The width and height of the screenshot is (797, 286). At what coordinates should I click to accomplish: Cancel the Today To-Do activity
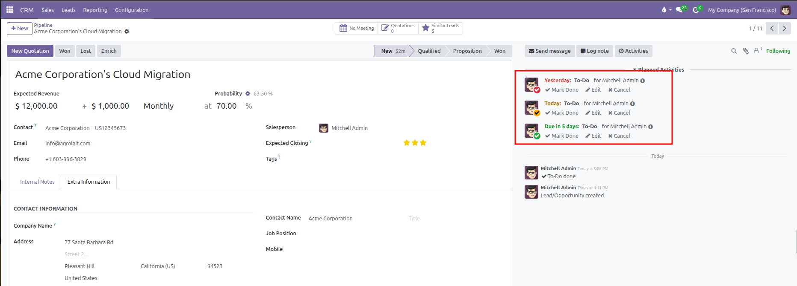point(619,113)
